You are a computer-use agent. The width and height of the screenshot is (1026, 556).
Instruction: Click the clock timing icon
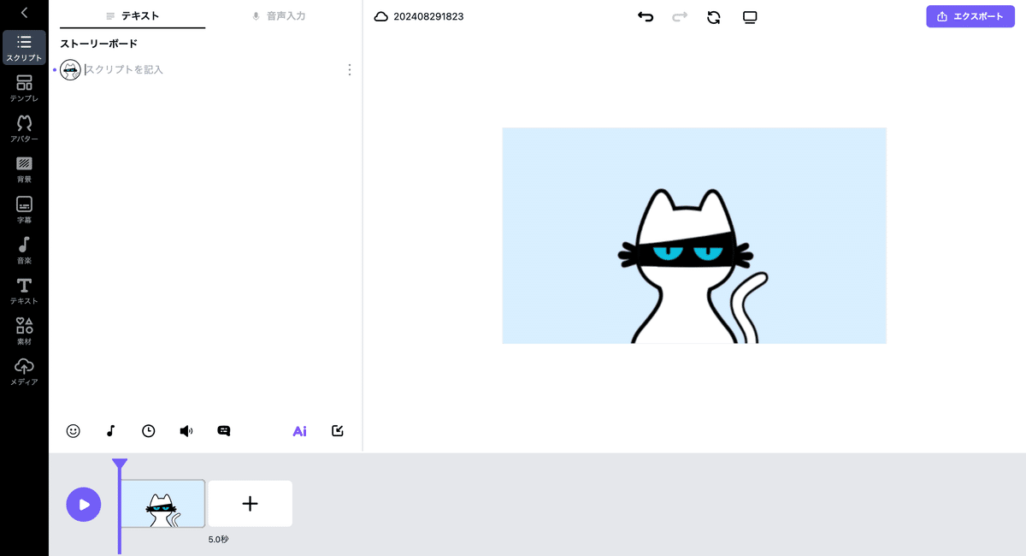point(149,431)
